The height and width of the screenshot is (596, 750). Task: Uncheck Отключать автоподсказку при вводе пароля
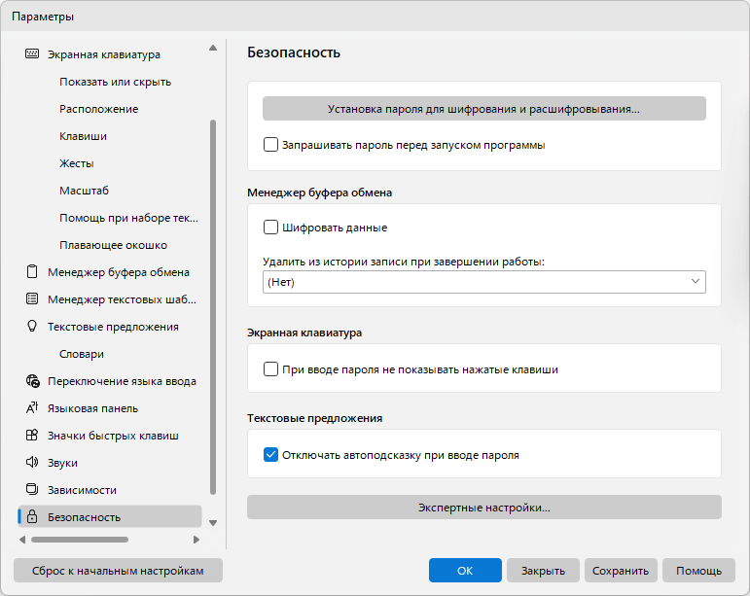[270, 454]
